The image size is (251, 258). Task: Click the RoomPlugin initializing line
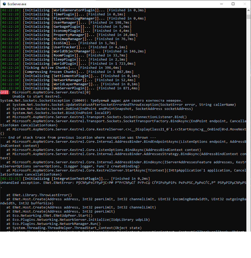coord(64,55)
